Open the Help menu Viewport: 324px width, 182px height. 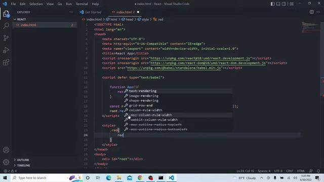coord(95,4)
